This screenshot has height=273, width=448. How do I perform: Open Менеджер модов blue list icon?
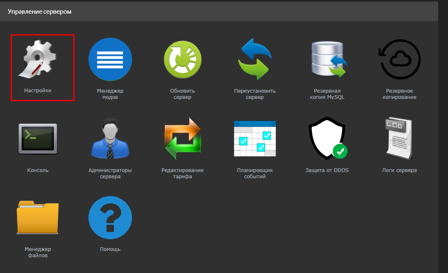(110, 59)
